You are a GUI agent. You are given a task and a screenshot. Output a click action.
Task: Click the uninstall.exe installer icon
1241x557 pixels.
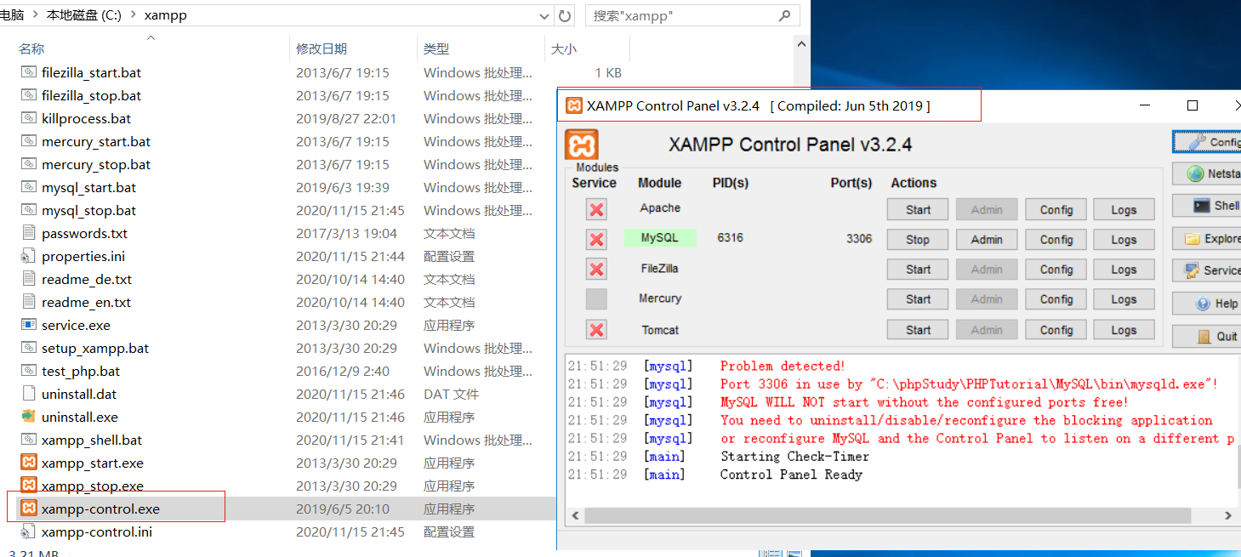(29, 418)
